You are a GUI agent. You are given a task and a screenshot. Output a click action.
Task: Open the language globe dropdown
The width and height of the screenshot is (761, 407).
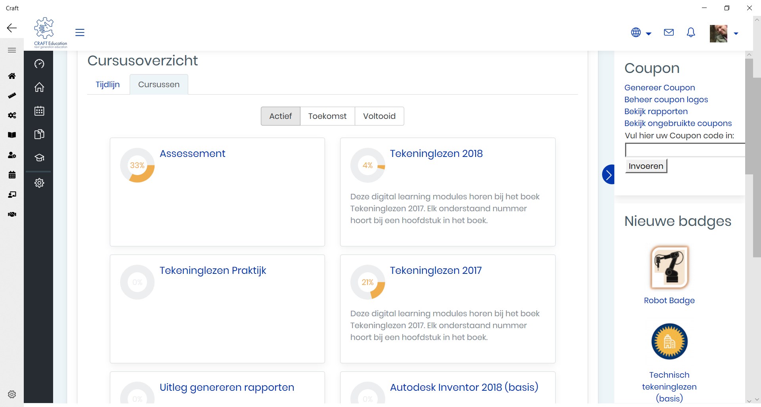coord(641,32)
